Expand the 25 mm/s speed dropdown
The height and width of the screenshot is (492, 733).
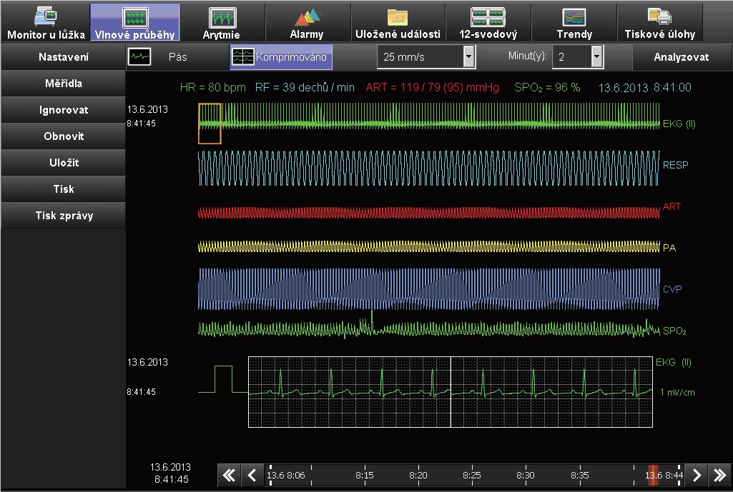pos(468,56)
